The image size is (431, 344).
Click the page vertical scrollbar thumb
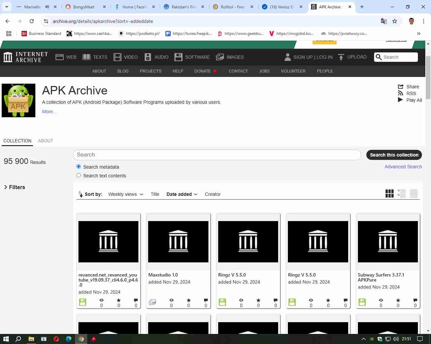pos(428,77)
